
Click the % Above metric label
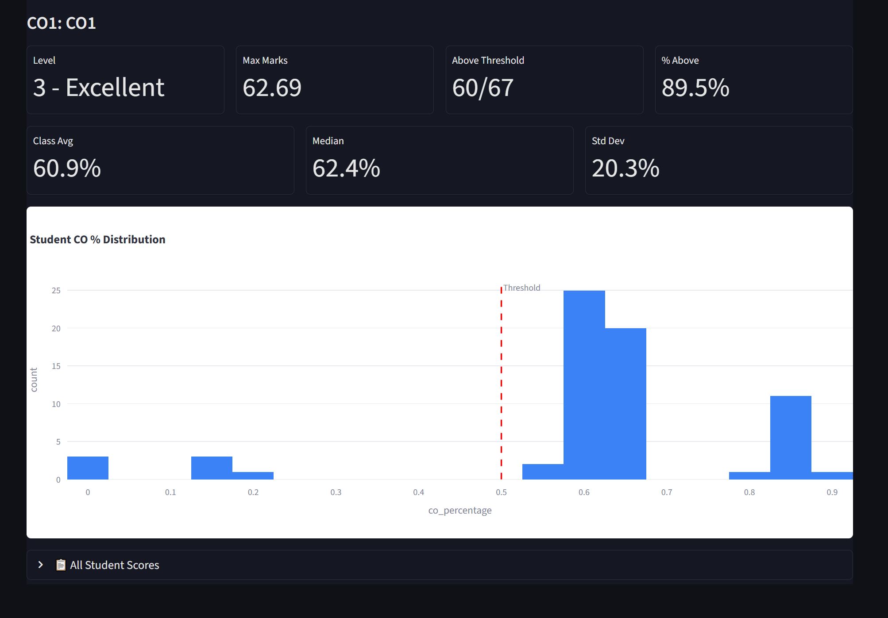pyautogui.click(x=680, y=61)
